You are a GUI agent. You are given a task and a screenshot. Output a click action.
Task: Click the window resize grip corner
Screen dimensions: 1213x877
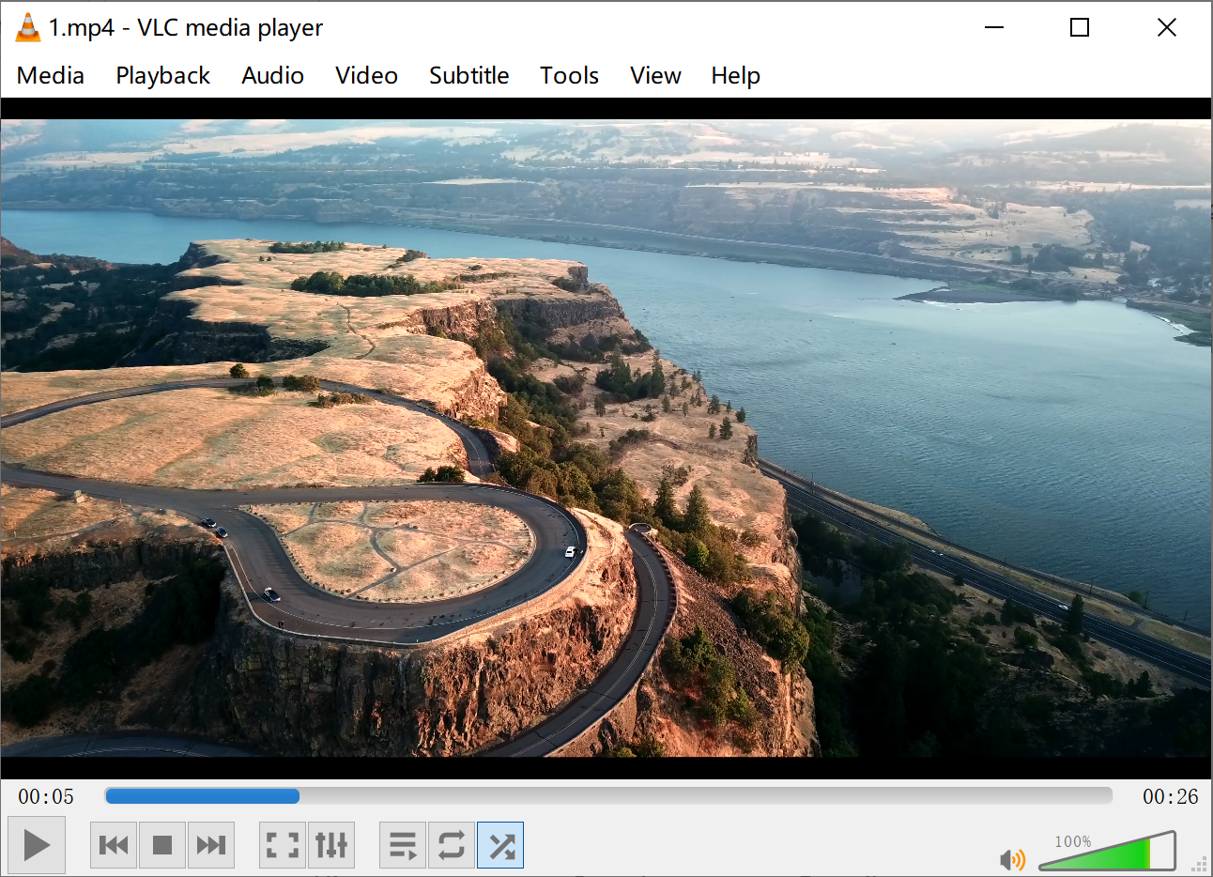(x=1201, y=865)
